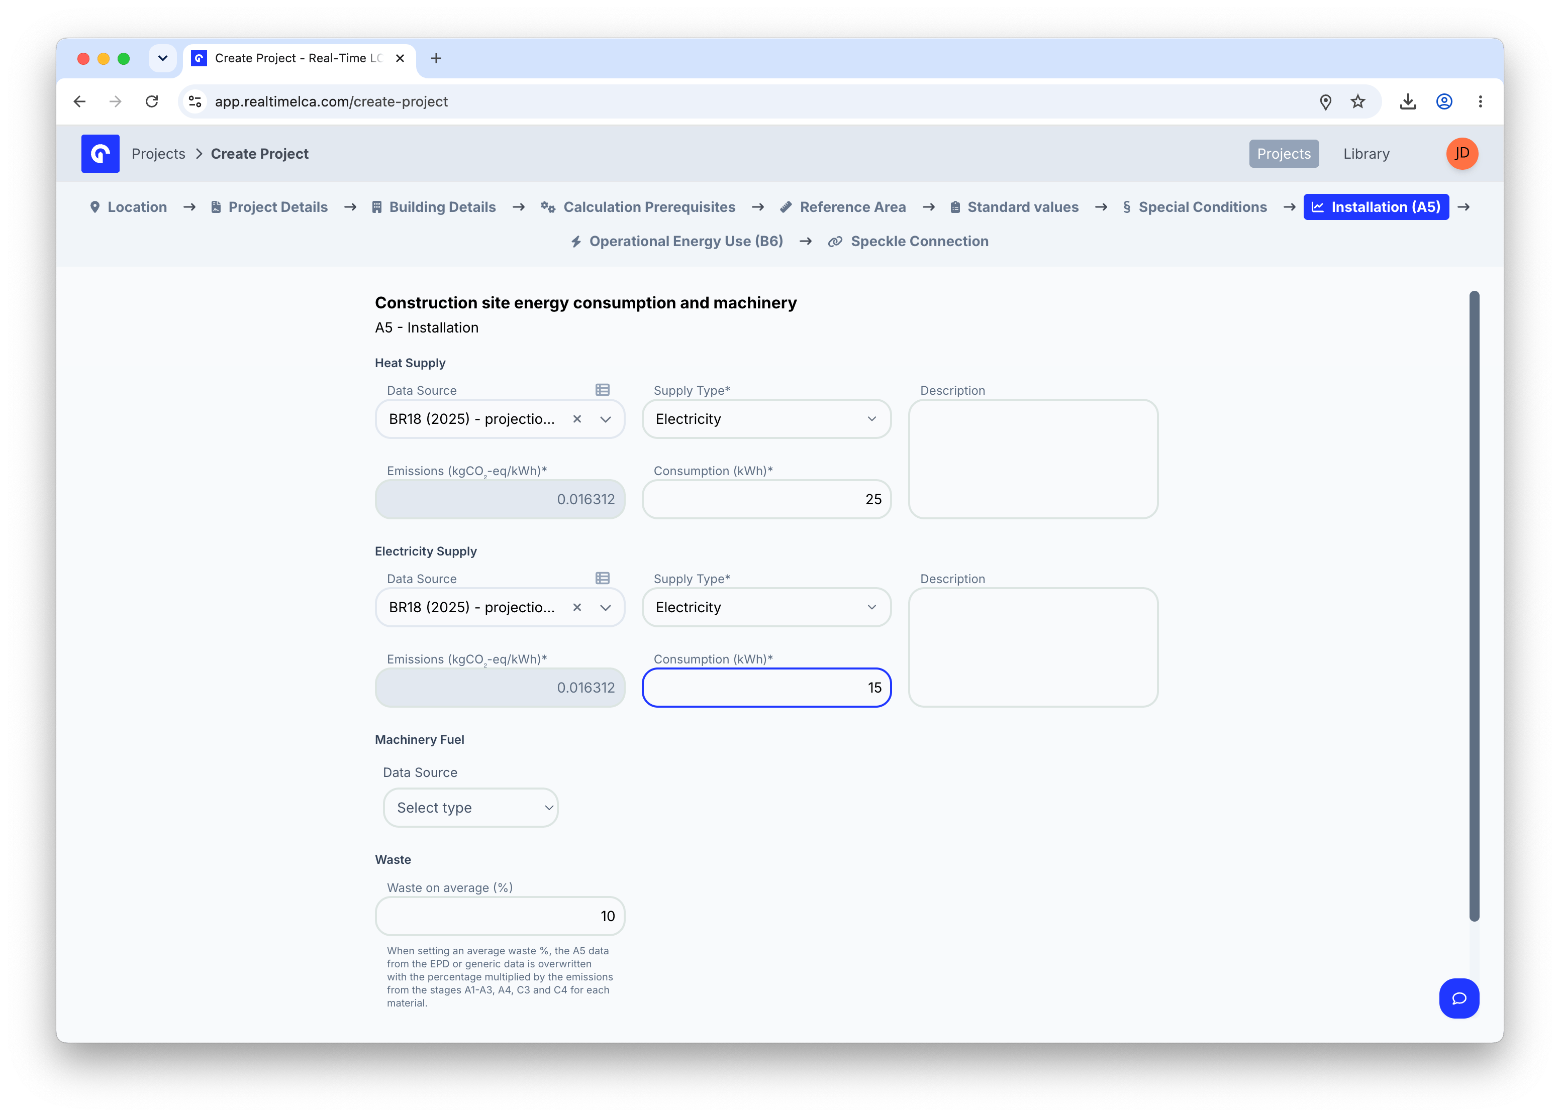
Task: Open Electricity Supply data source table icon
Action: [x=603, y=578]
